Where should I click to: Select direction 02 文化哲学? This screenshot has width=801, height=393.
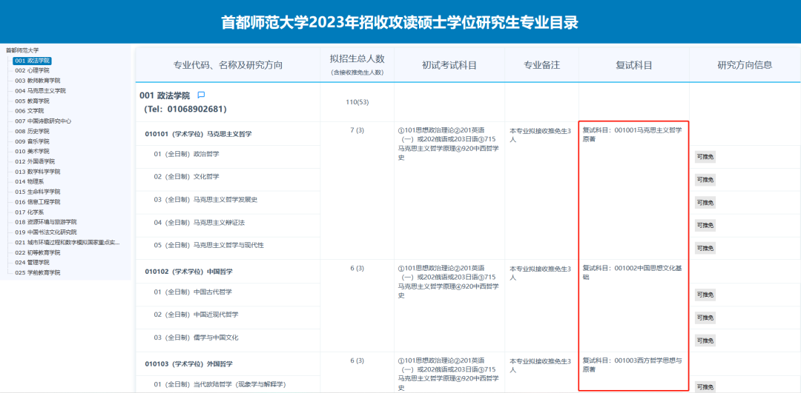tap(186, 176)
